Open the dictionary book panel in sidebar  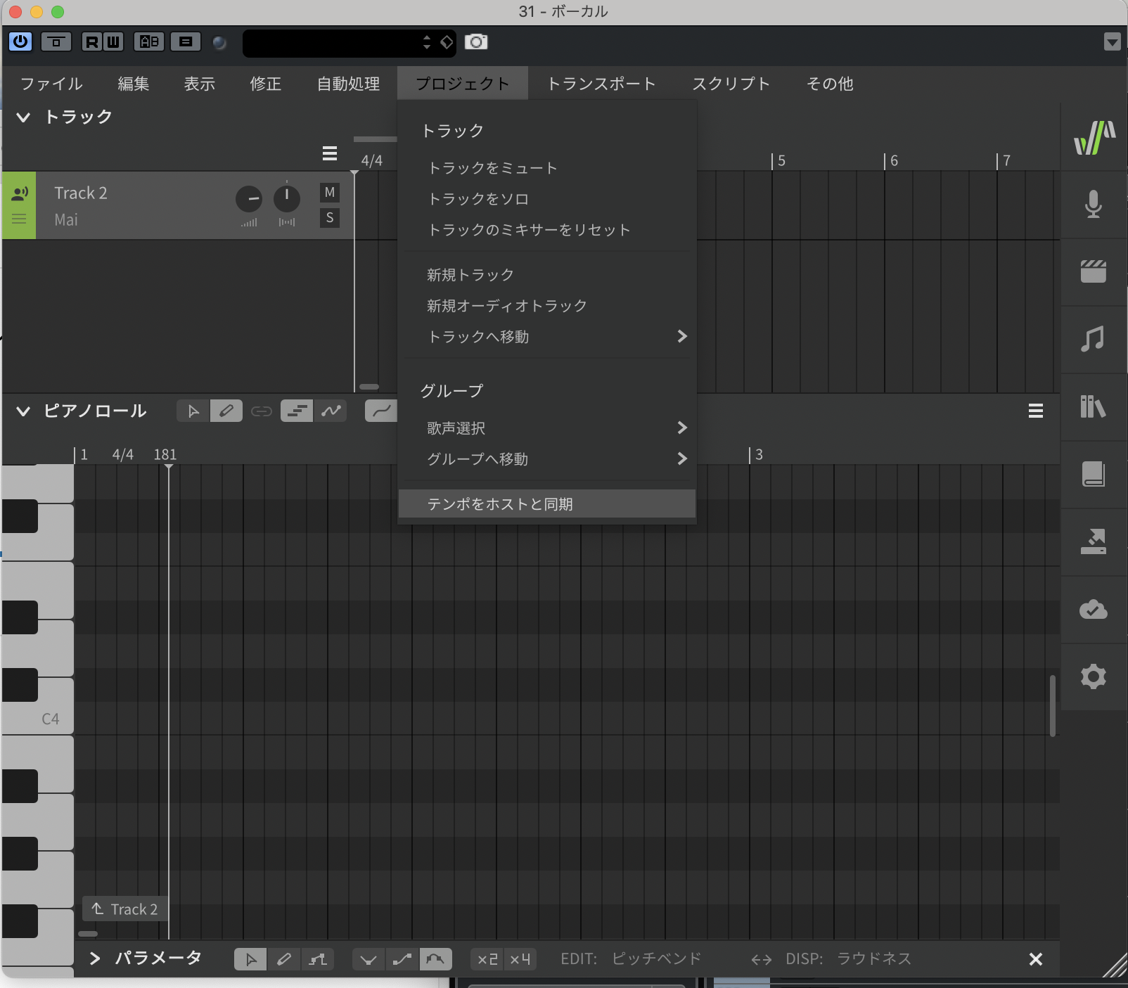(1093, 474)
